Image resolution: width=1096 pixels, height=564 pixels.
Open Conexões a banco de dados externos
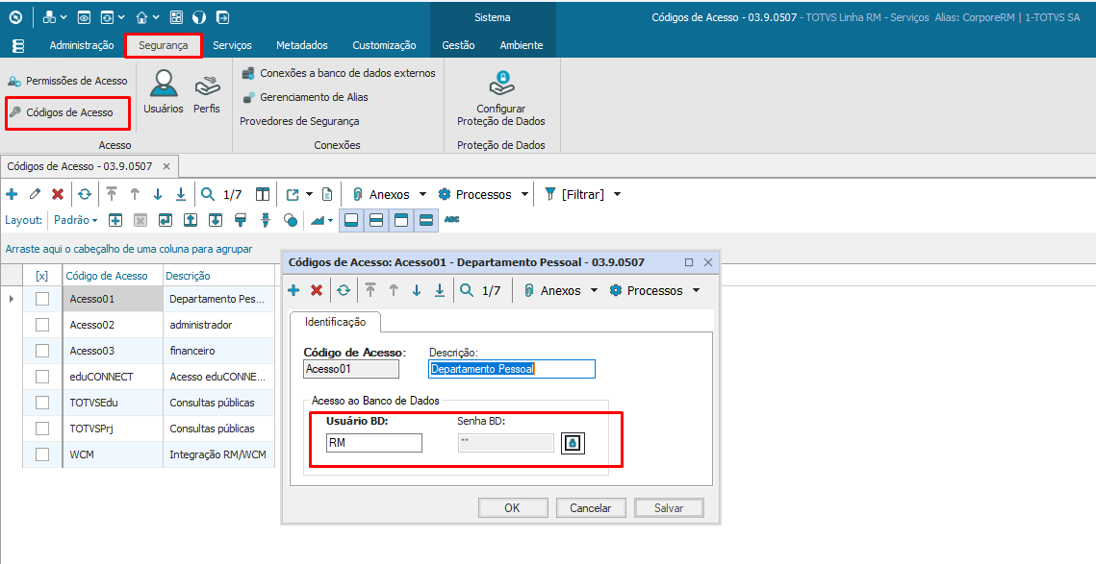[x=339, y=73]
